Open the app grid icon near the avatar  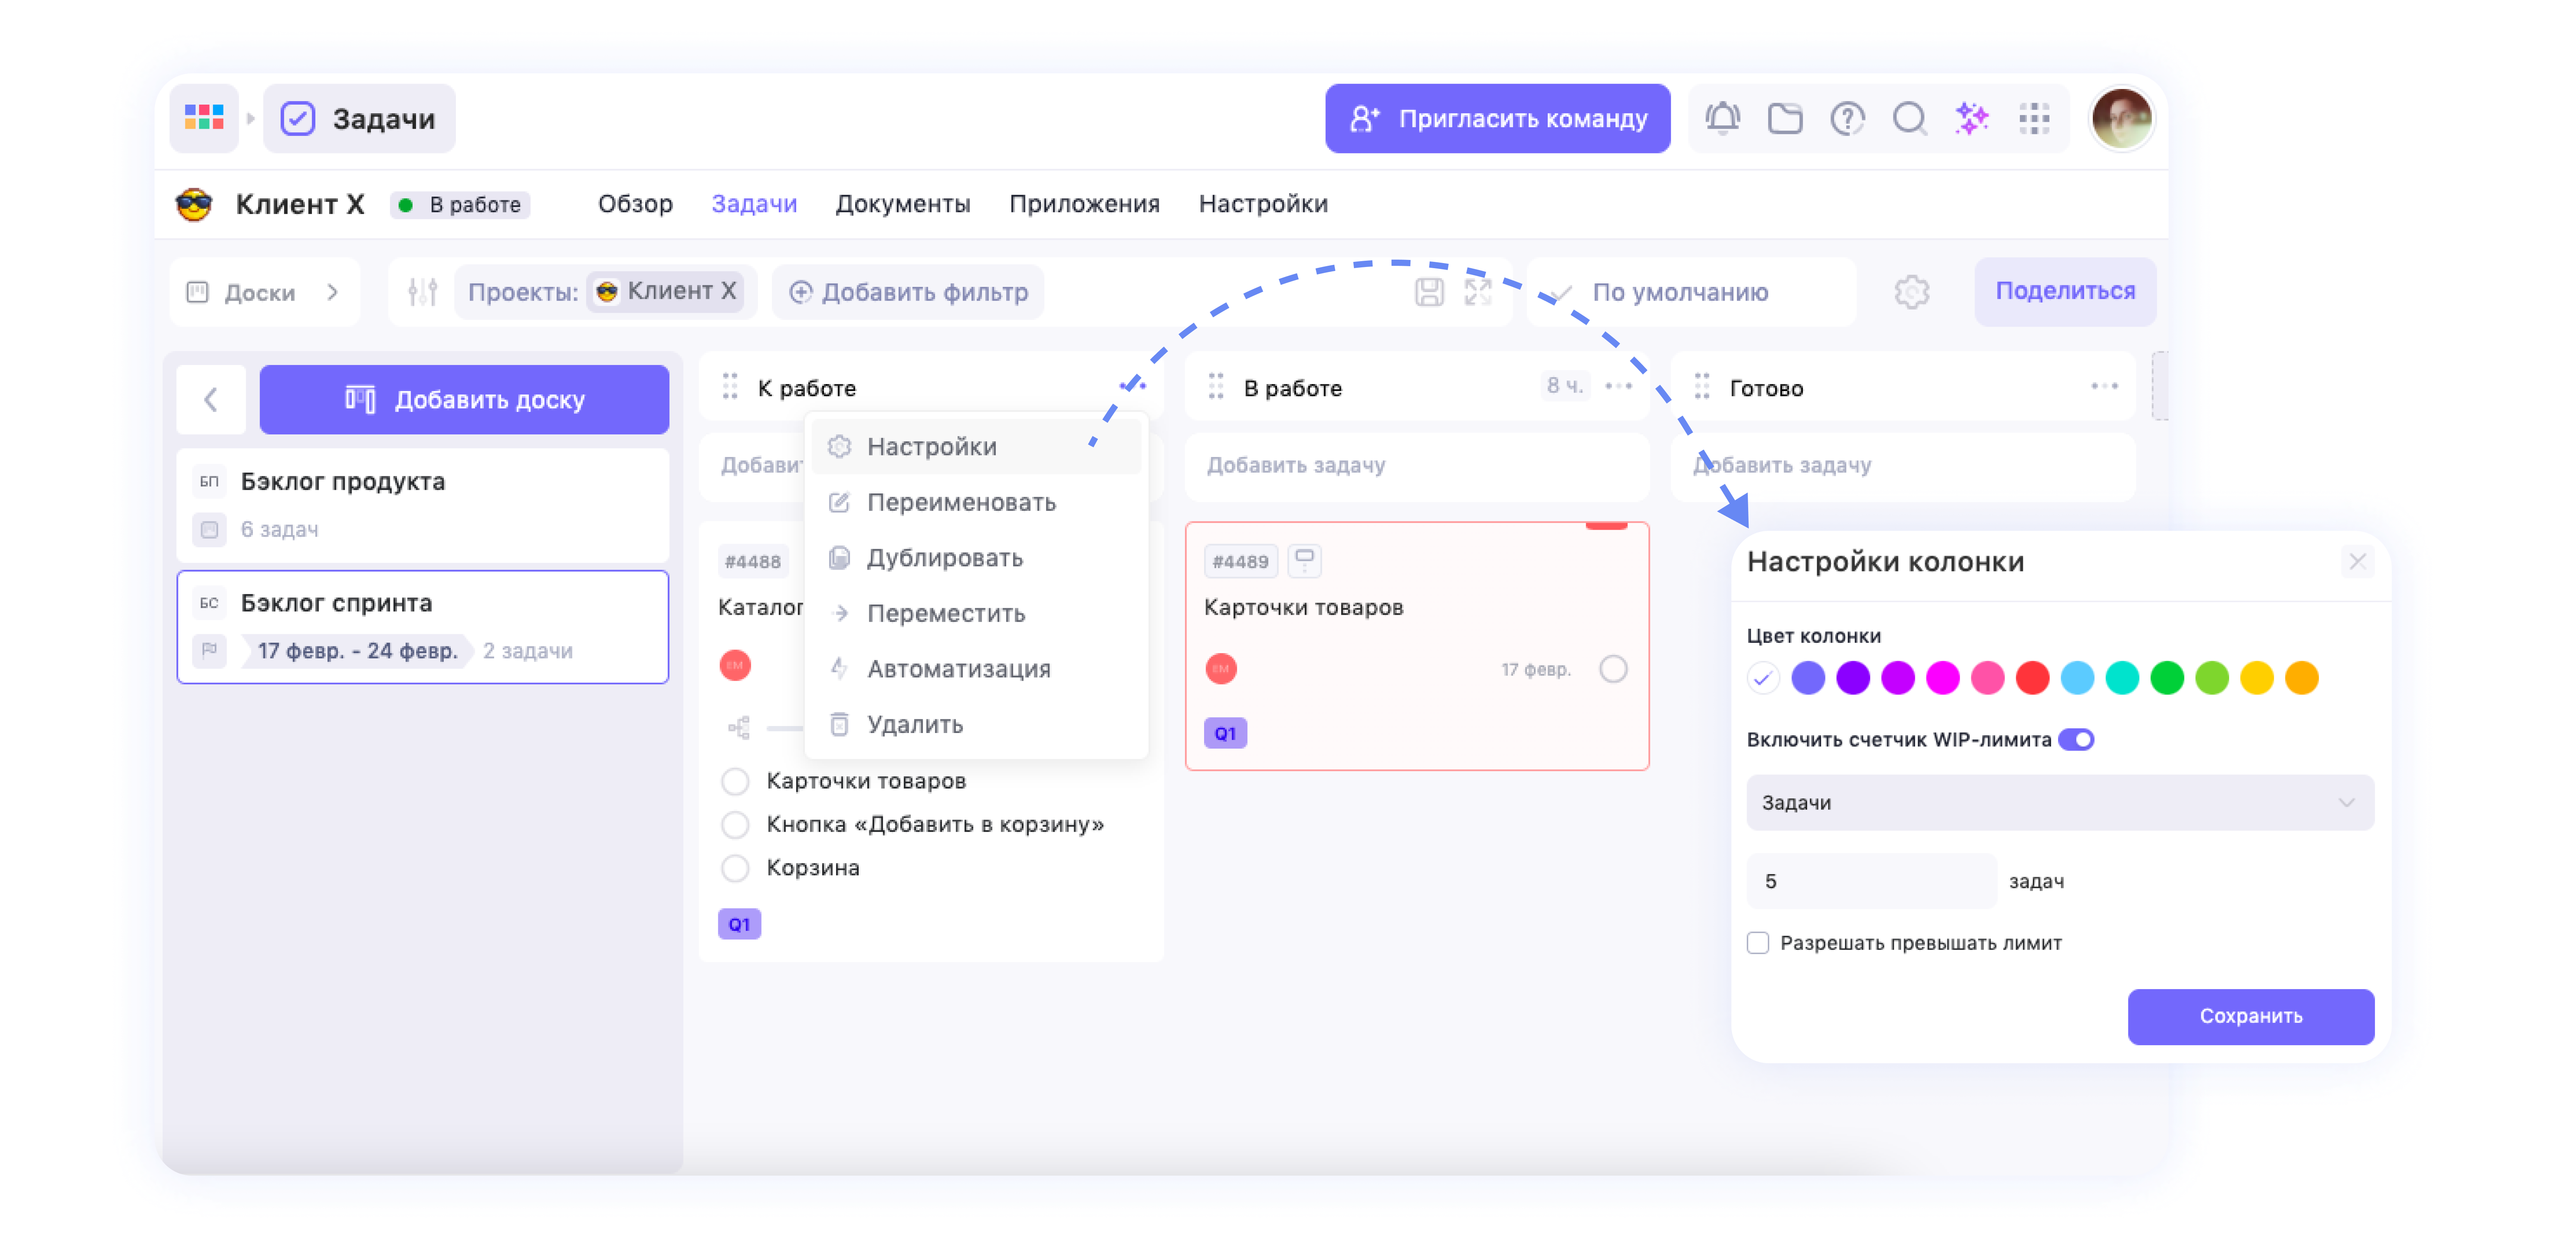[x=2036, y=118]
